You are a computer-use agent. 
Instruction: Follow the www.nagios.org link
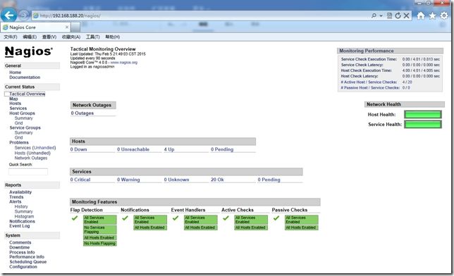click(x=124, y=62)
